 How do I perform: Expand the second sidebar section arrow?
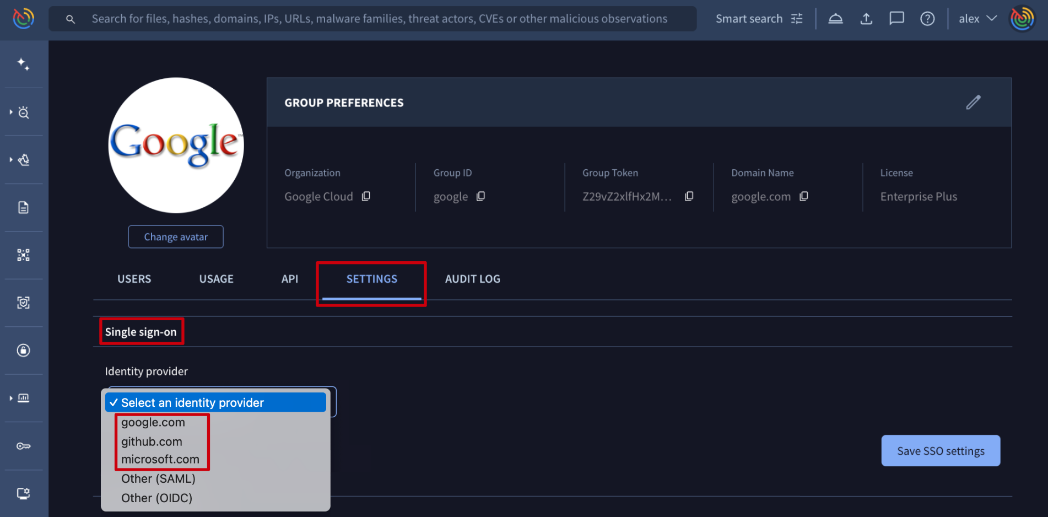(11, 159)
